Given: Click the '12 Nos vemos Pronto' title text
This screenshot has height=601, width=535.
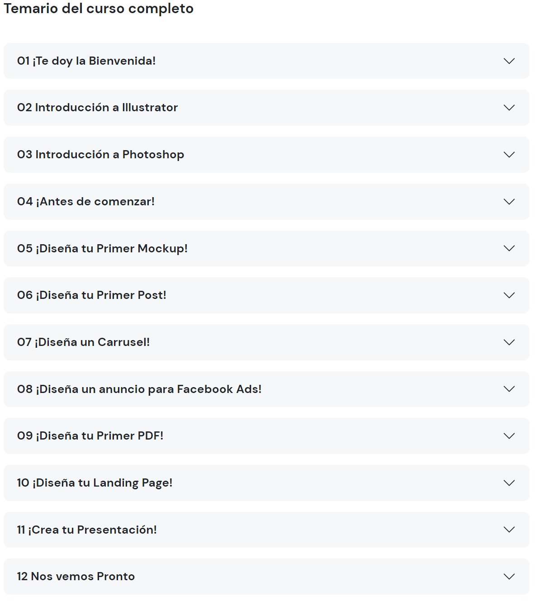Looking at the screenshot, I should tap(76, 577).
